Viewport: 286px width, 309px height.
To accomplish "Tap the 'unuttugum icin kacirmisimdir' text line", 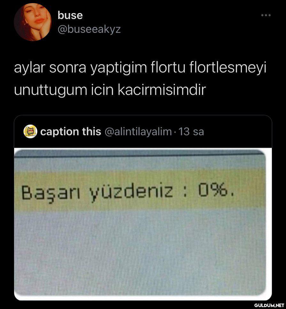I will [110, 90].
